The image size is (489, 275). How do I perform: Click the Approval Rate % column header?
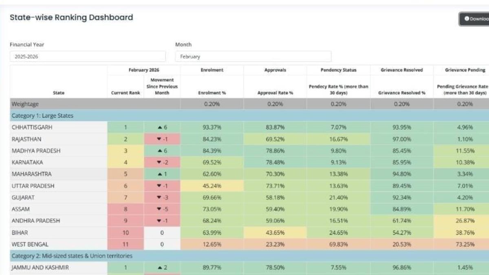click(275, 93)
